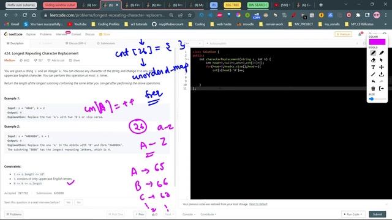Open the BIN SEARCH tab group
This screenshot has height=220, width=392.
pyautogui.click(x=257, y=5)
